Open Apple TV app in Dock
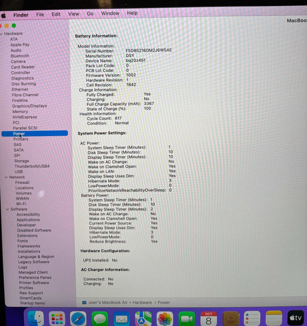This screenshot has width=307, height=326. tap(295, 318)
